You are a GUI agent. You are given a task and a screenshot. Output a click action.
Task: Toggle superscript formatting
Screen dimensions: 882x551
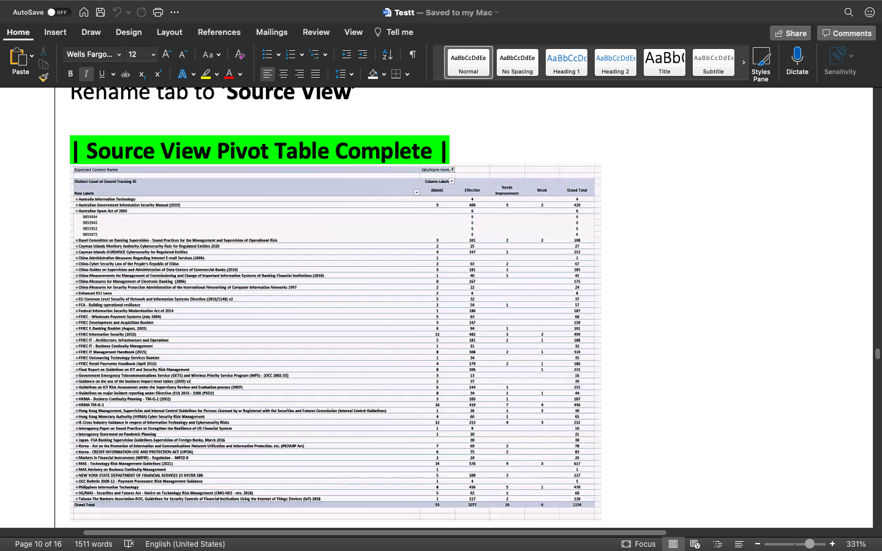tap(157, 74)
